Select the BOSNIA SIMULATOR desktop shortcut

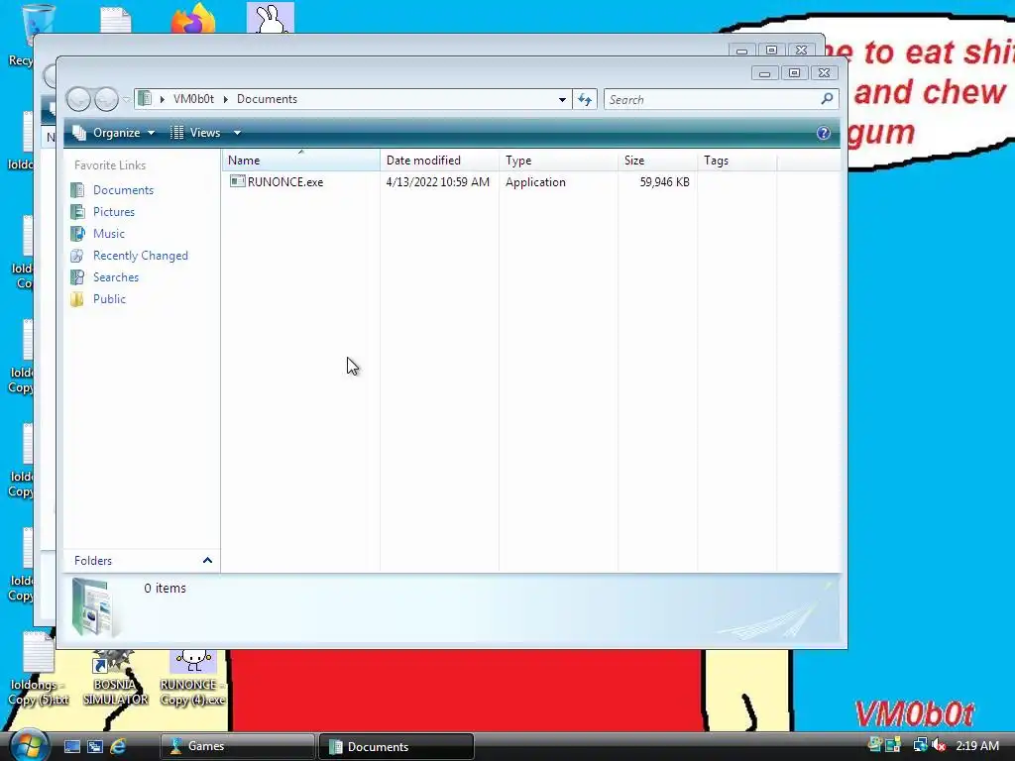point(115,679)
